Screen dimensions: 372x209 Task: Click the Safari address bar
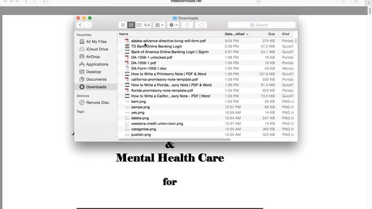[x=186, y=1]
